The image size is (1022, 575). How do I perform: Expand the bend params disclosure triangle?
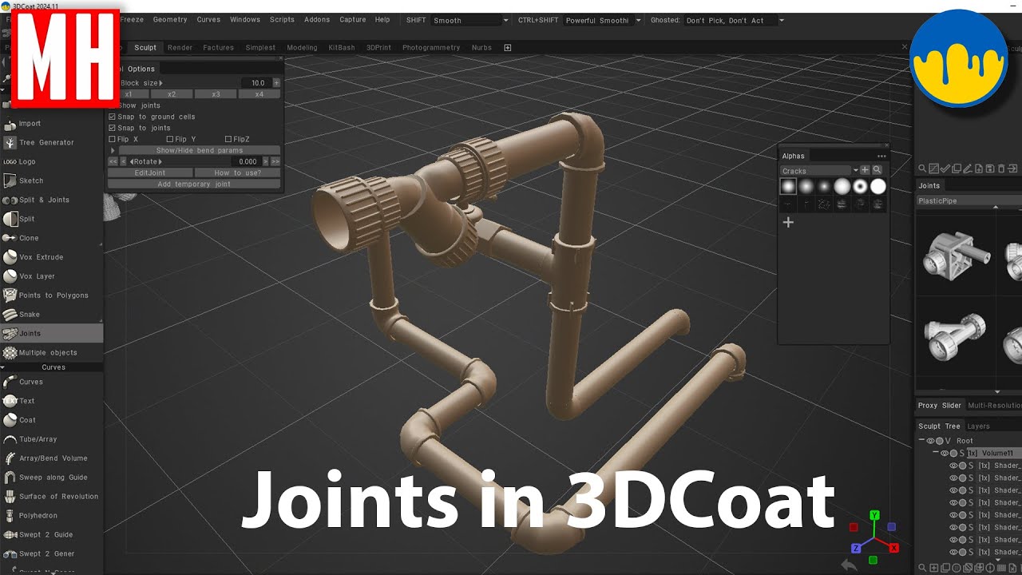coord(113,150)
